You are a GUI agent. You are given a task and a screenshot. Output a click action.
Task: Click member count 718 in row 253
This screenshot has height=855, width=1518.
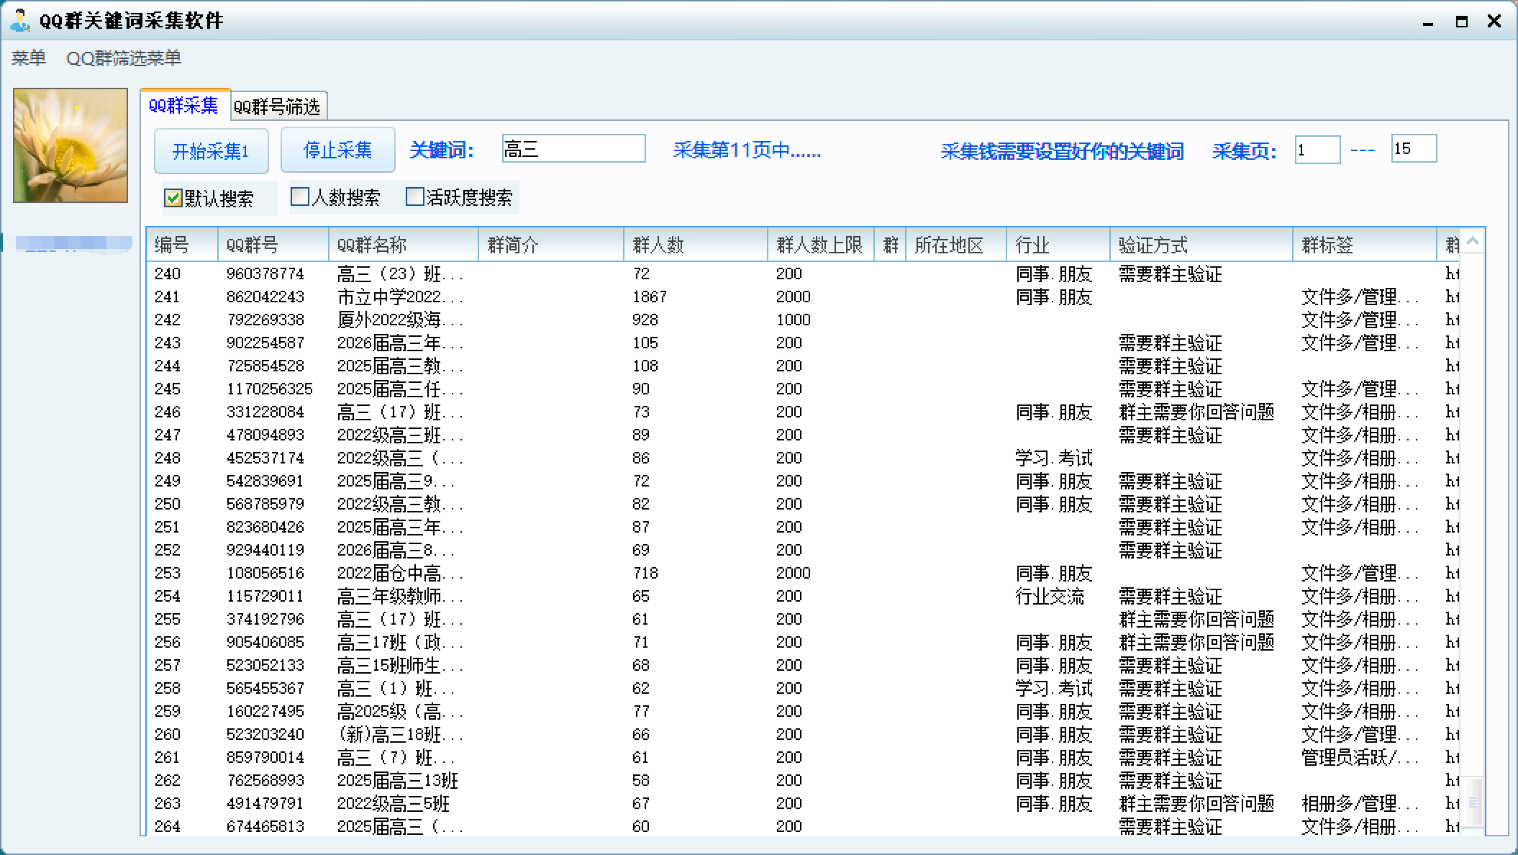click(x=645, y=573)
